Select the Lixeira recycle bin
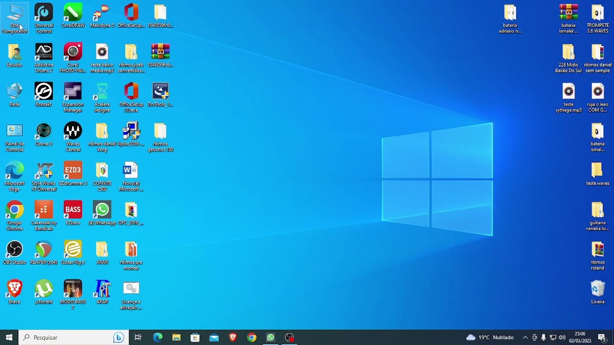This screenshot has height=345, width=614. (598, 293)
